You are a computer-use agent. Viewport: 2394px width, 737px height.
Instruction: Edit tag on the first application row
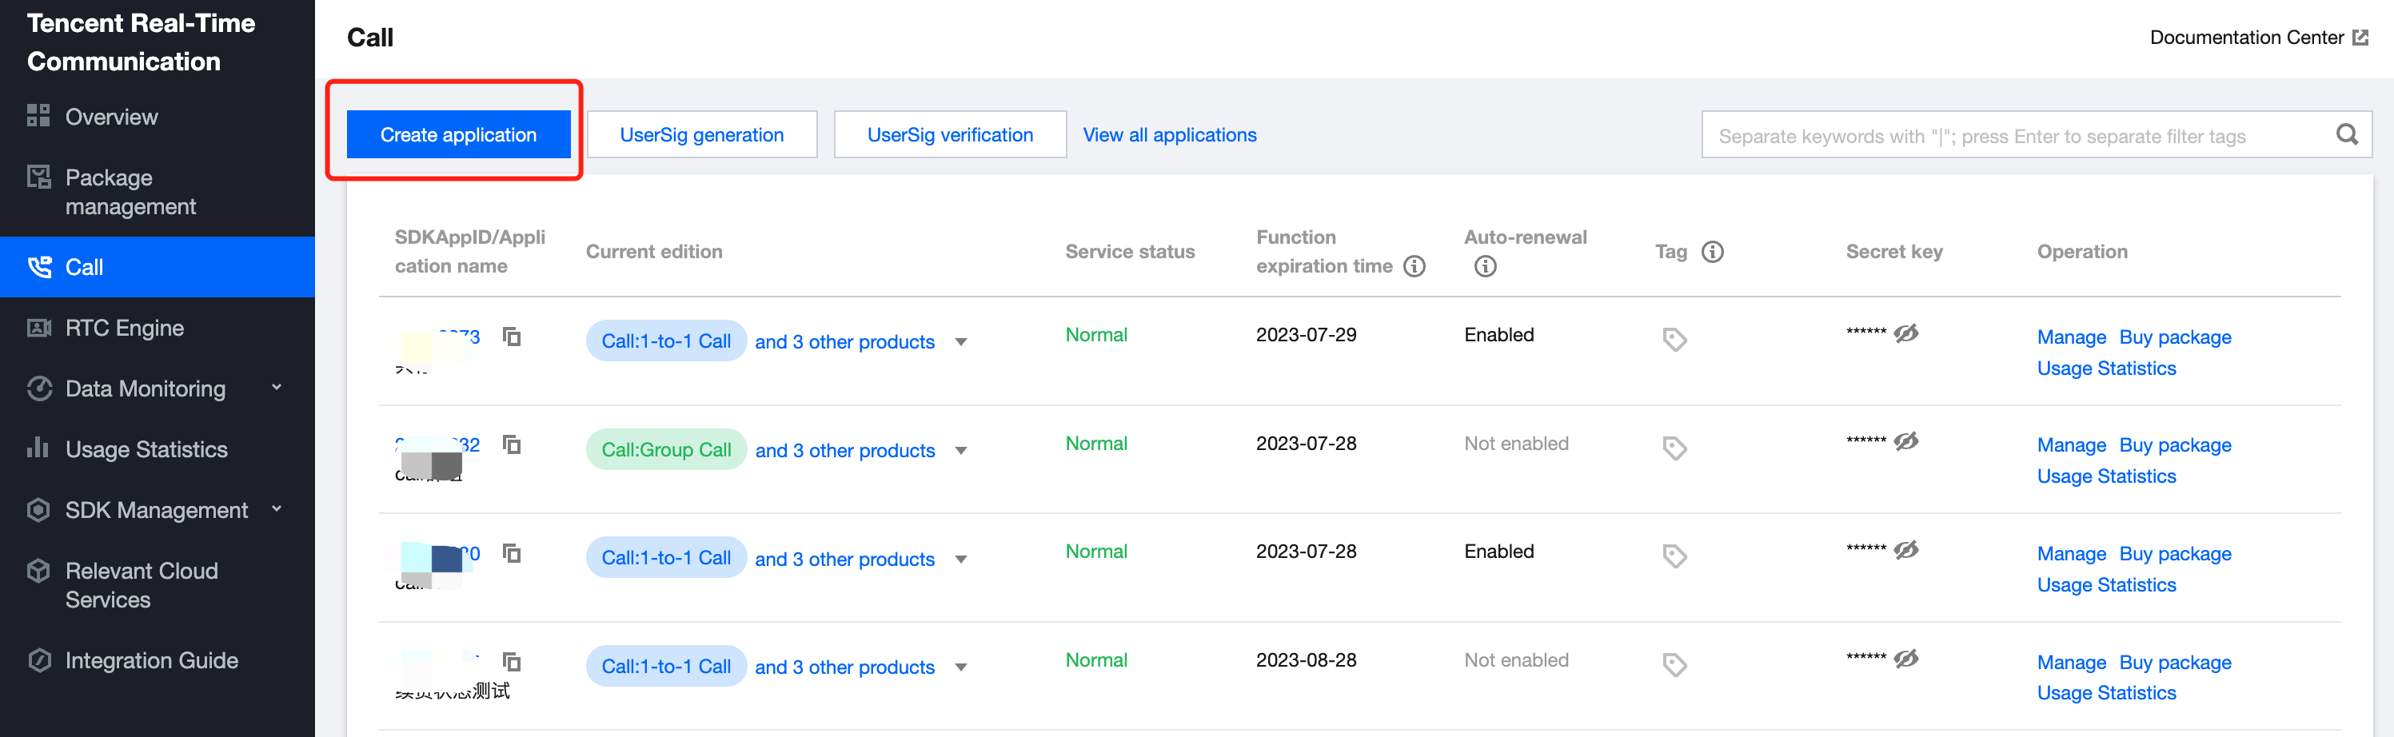(x=1674, y=339)
